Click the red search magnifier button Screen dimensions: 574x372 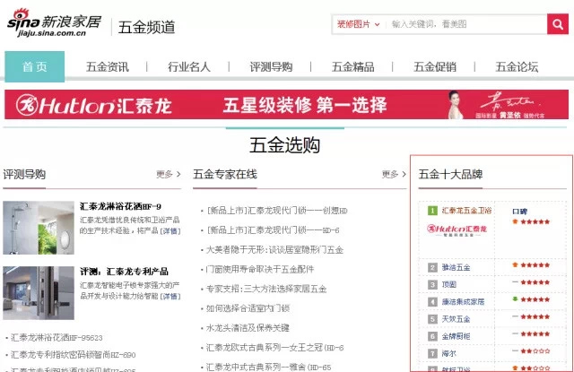click(558, 24)
